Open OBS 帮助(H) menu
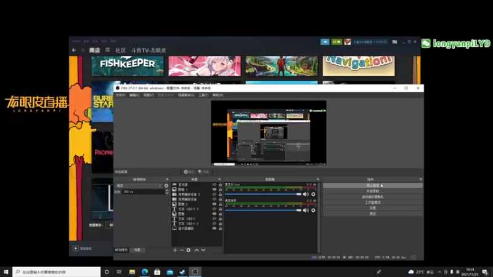This screenshot has height=277, width=493. coord(218,95)
